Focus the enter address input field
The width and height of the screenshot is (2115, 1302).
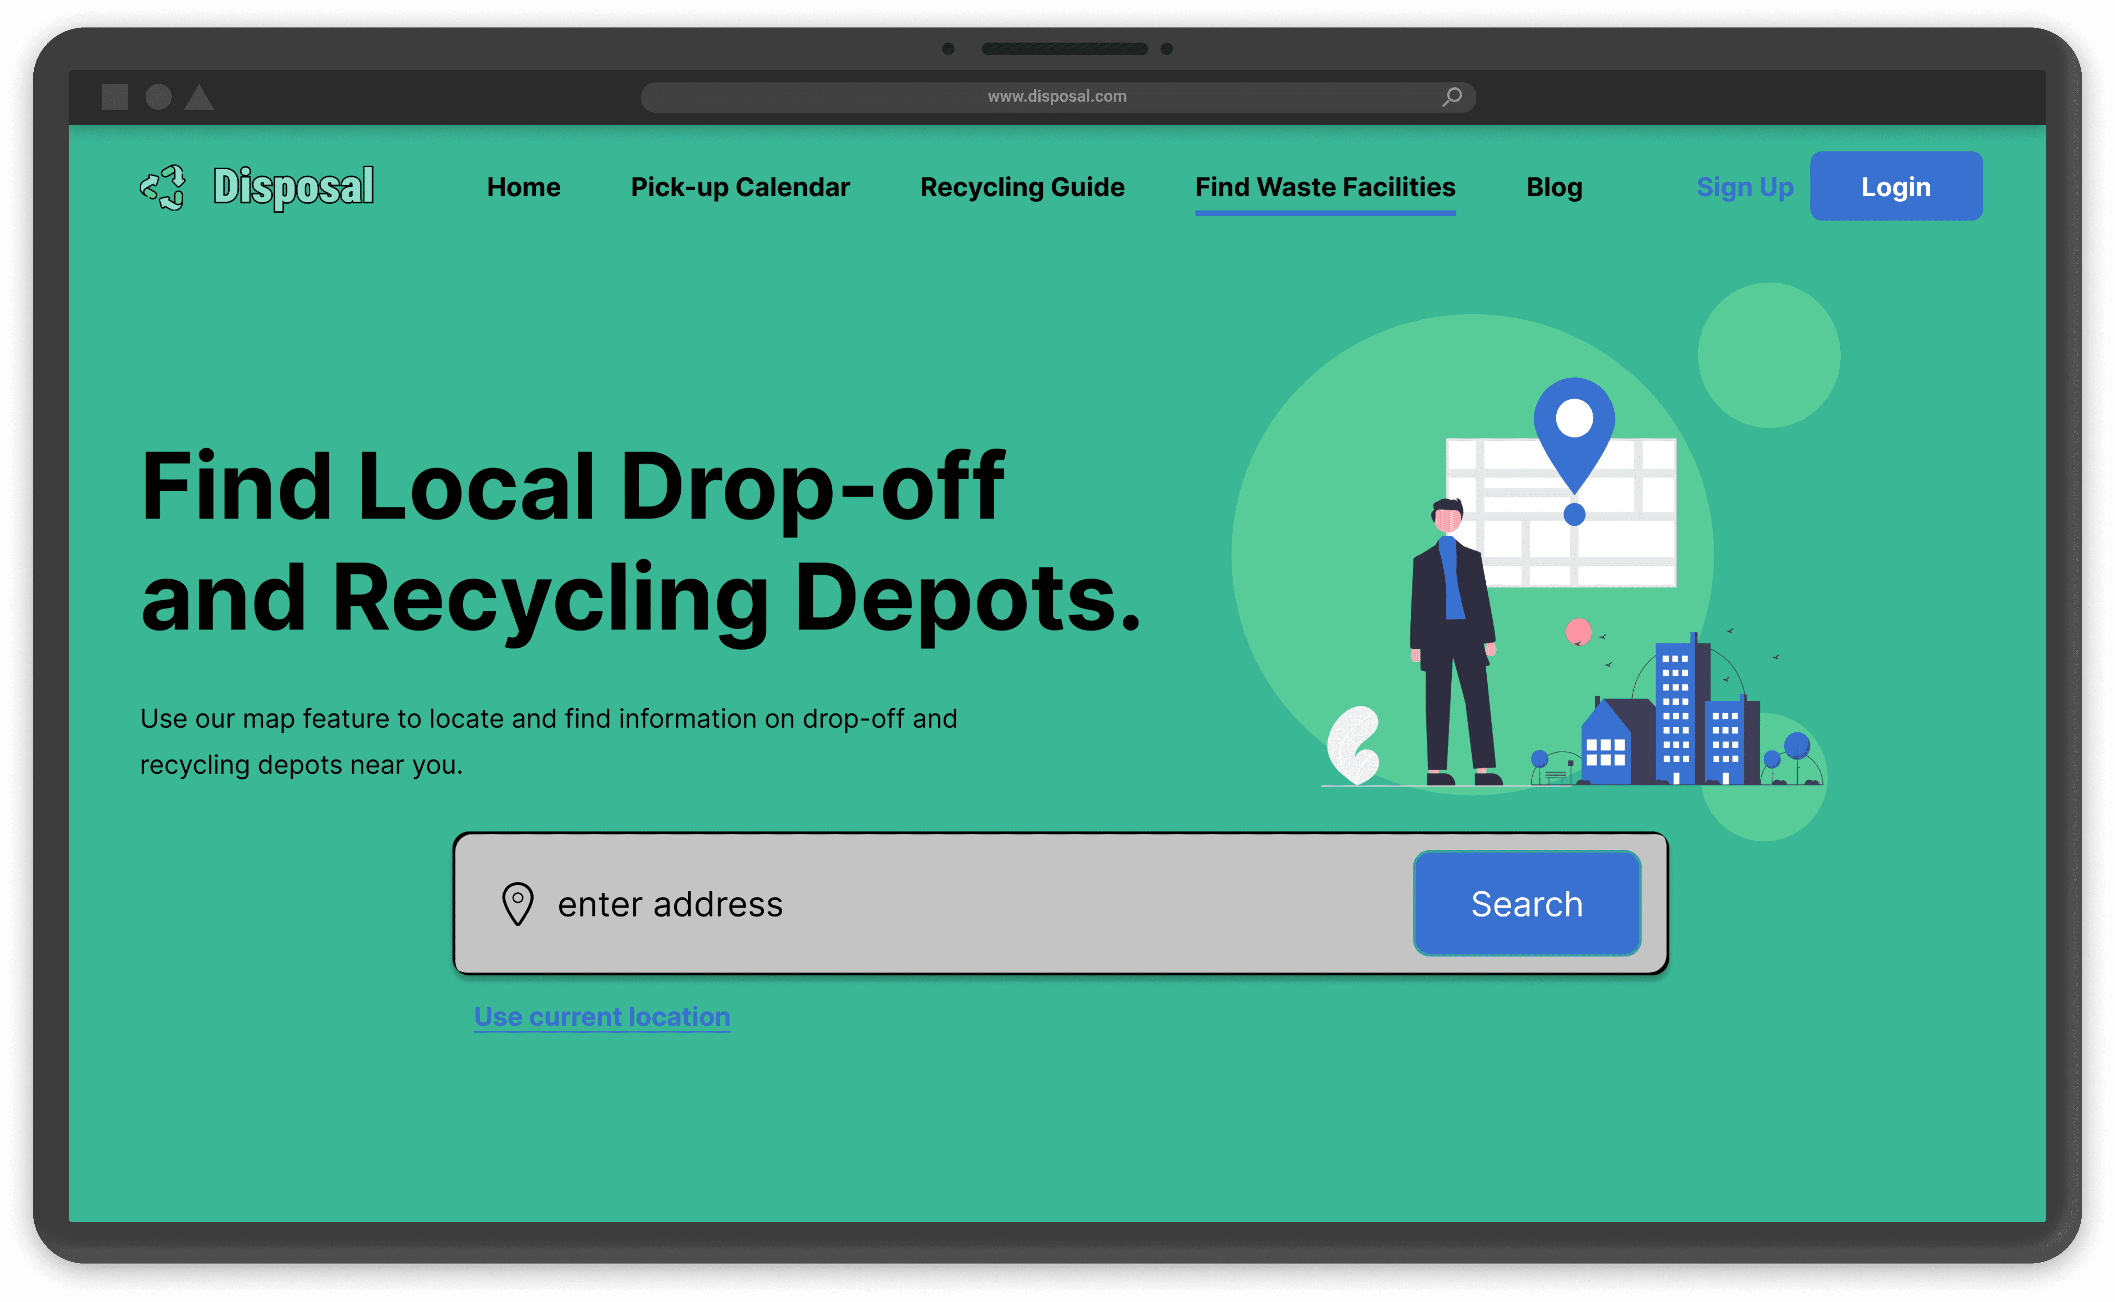(947, 903)
